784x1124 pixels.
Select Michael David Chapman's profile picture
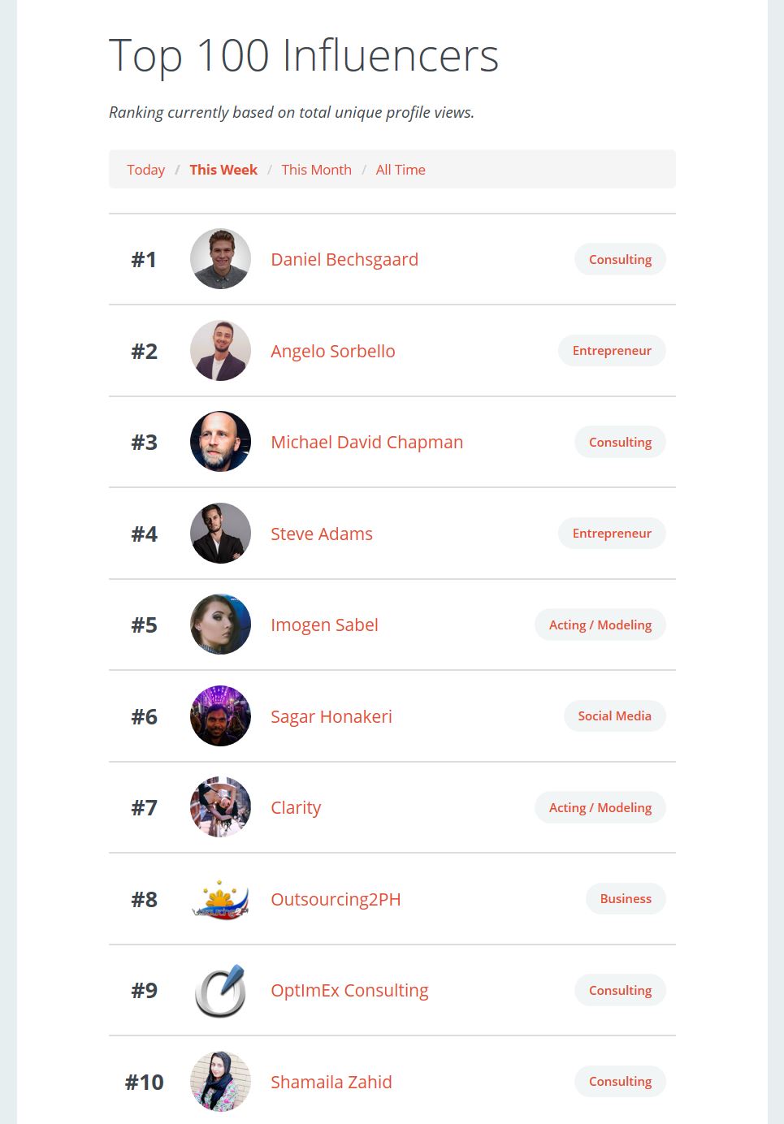pos(220,442)
